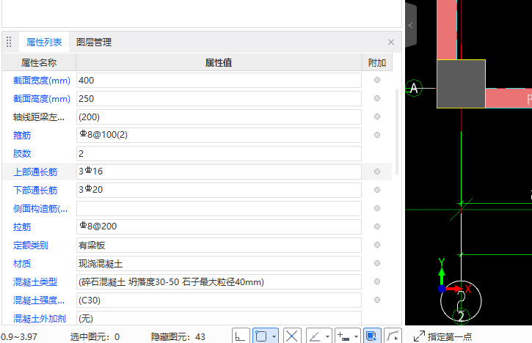Open the object snap dropdown arrow
This screenshot has height=343, width=532.
click(x=274, y=336)
